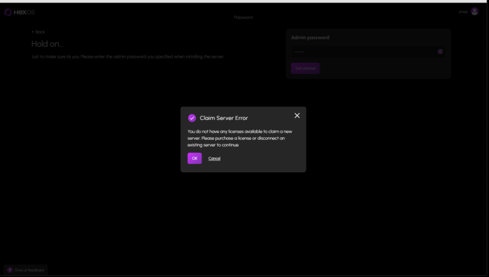
Task: Click the purple checkmark icon in dialog
Action: click(192, 118)
